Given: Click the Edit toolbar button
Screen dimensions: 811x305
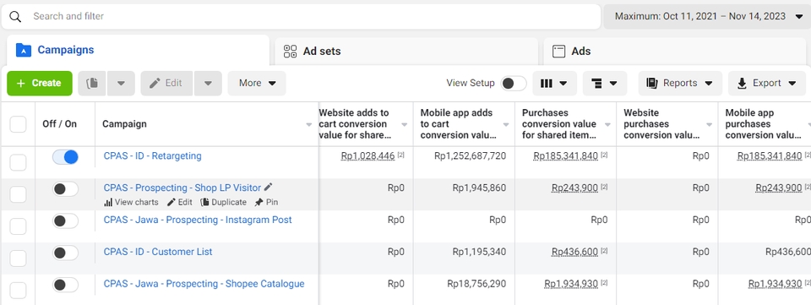Looking at the screenshot, I should pyautogui.click(x=166, y=84).
